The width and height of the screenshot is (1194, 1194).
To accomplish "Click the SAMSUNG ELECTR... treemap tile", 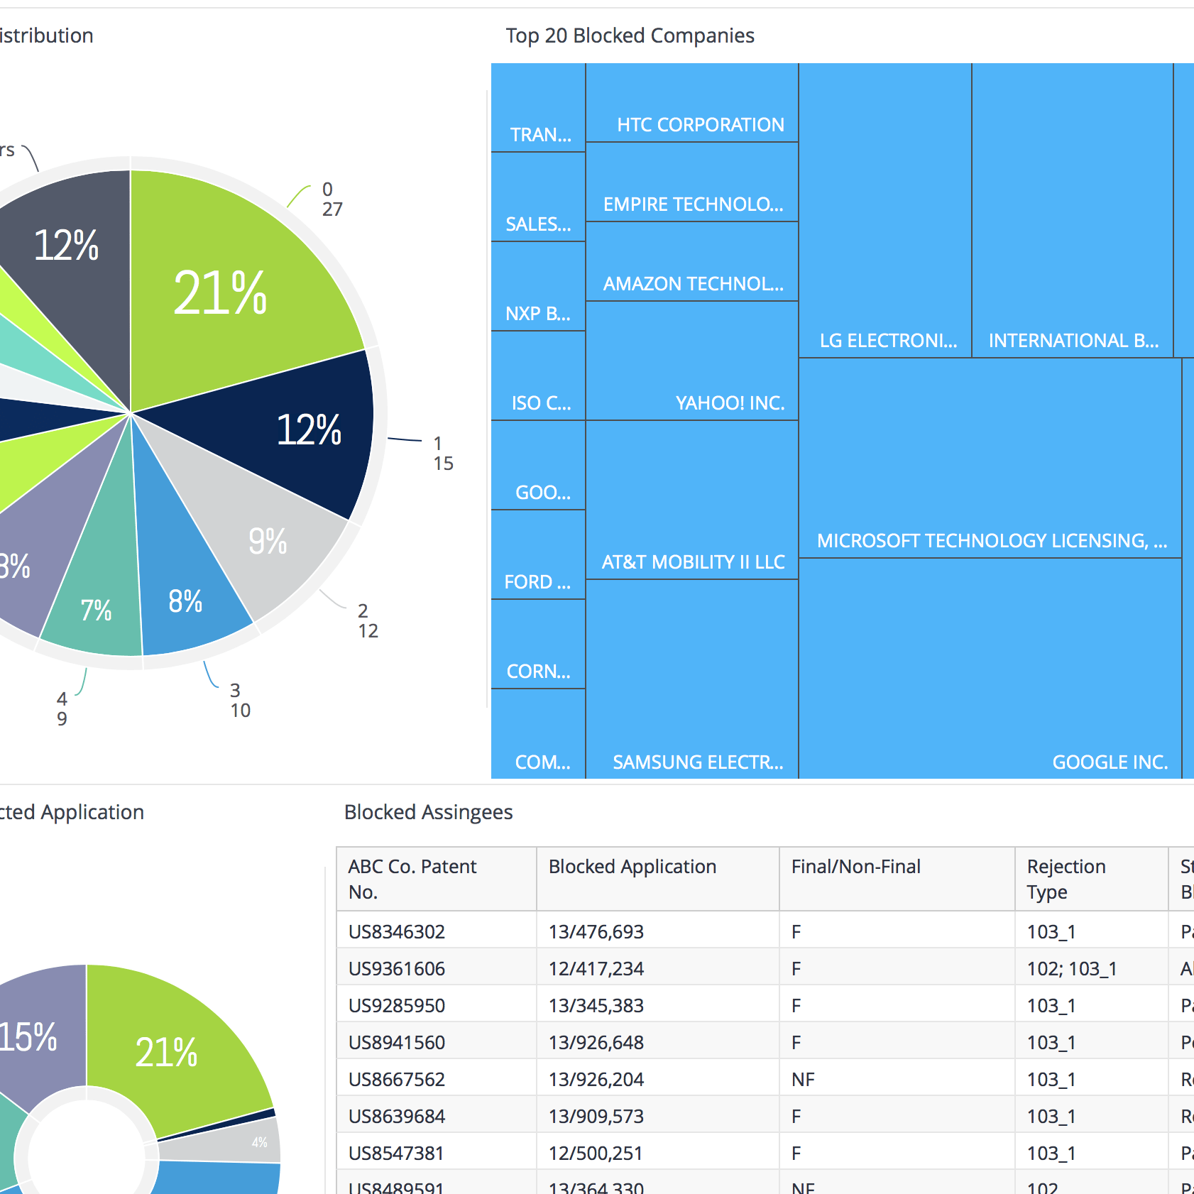I will point(692,679).
